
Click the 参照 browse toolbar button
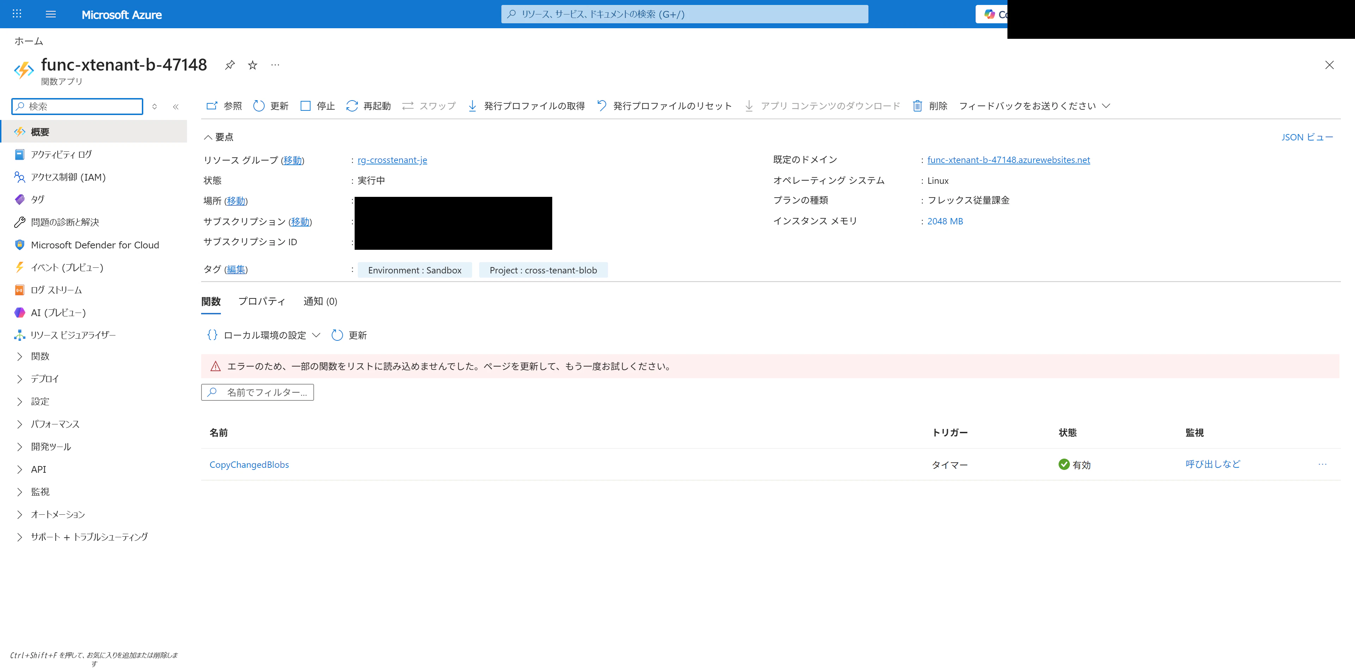coord(224,106)
